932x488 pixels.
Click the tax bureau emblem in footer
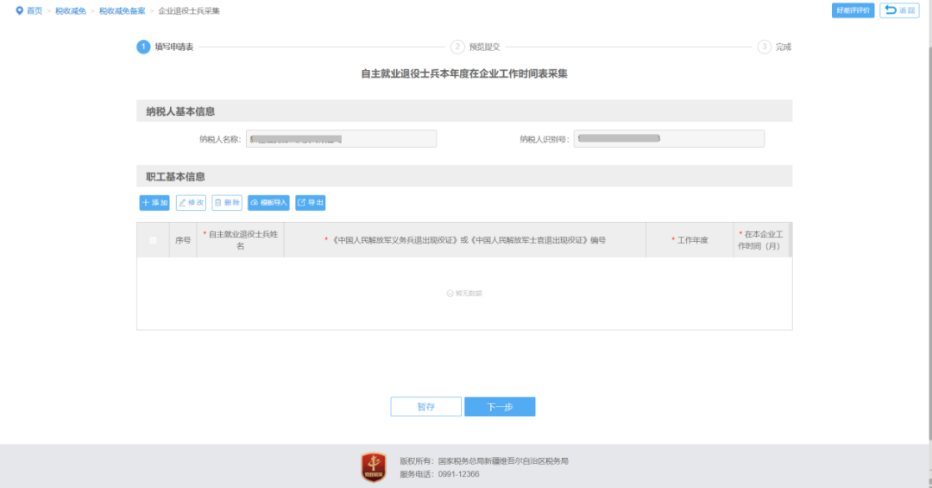tap(374, 467)
